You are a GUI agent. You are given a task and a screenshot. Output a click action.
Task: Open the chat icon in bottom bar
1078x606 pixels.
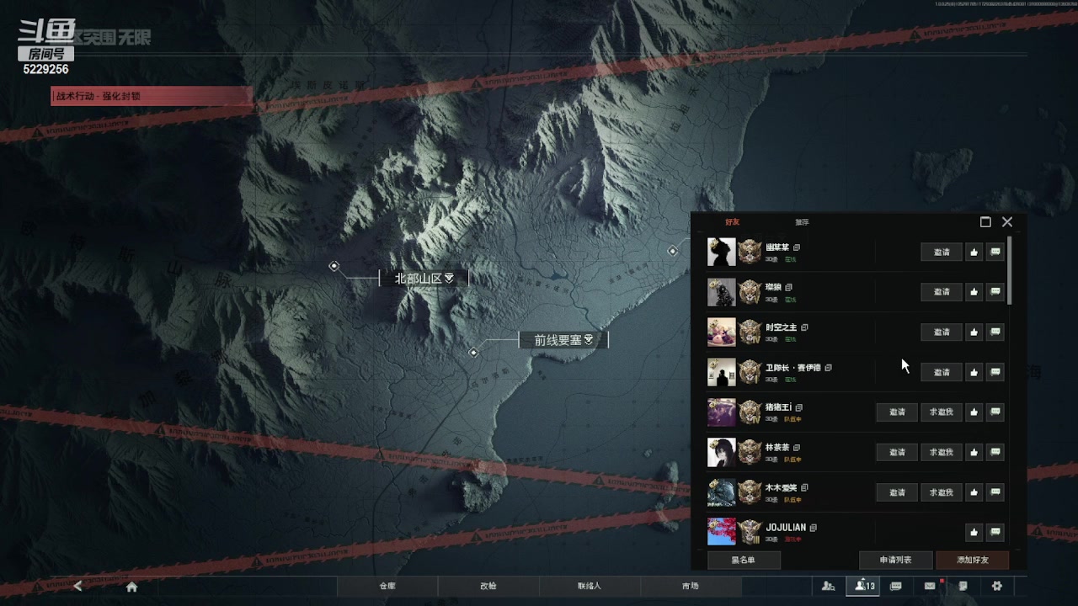click(x=896, y=586)
